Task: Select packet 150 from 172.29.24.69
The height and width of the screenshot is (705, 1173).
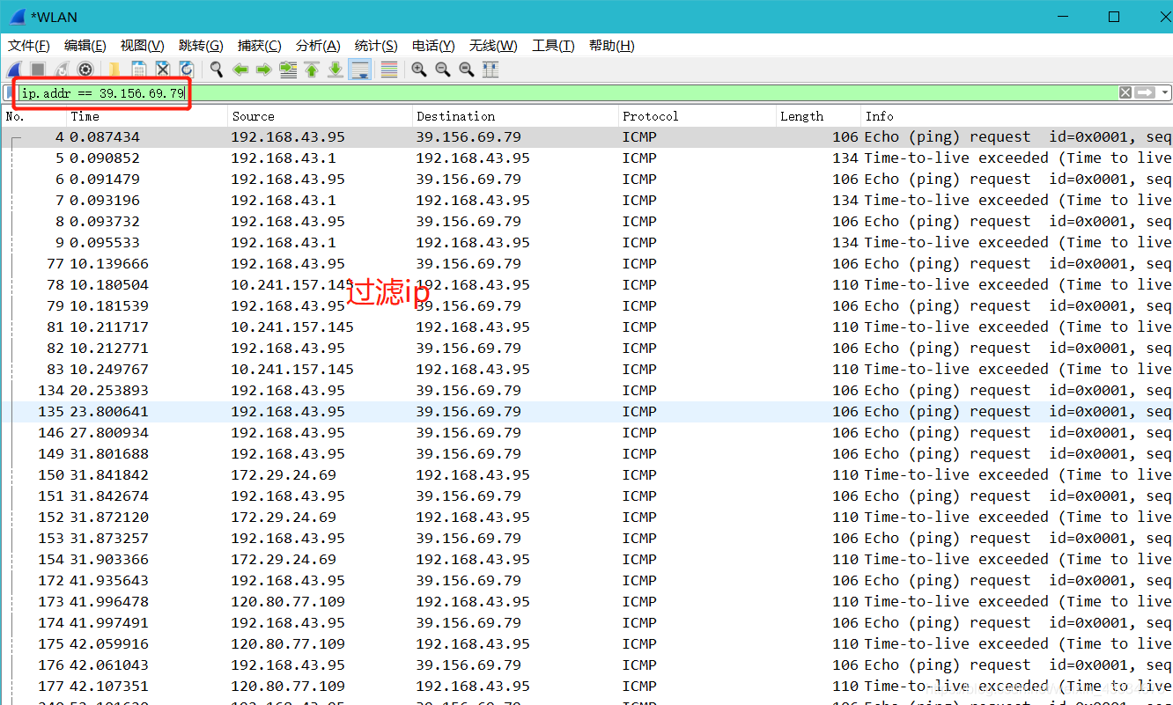Action: pos(586,475)
